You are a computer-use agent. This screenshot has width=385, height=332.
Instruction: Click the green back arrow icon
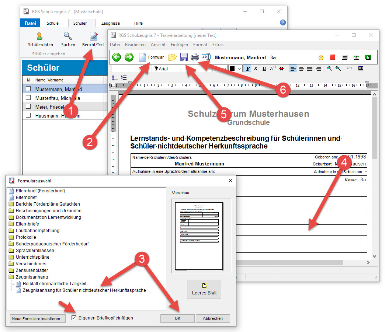pos(117,57)
